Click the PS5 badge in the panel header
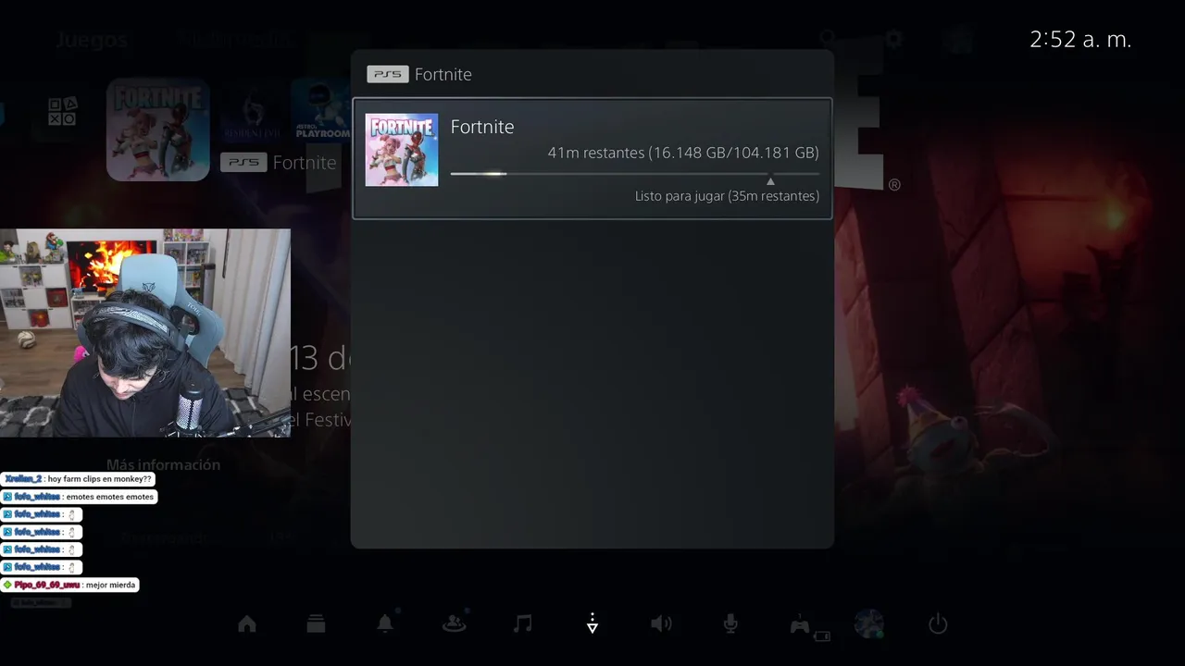 click(387, 74)
